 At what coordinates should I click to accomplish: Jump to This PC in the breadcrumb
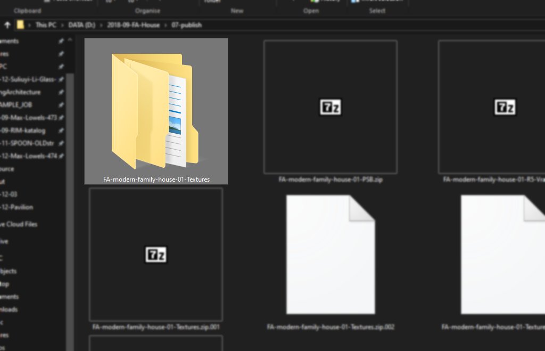pyautogui.click(x=46, y=25)
